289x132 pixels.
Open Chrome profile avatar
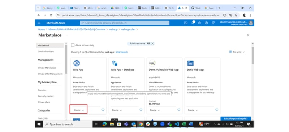(x=245, y=15)
